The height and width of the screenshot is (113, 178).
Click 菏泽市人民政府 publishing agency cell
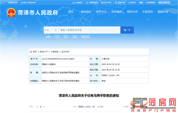[49, 64]
